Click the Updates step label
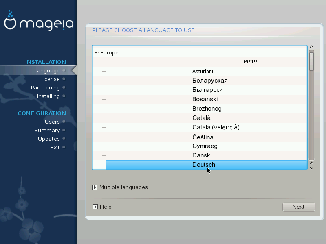The height and width of the screenshot is (244, 326). [48, 139]
